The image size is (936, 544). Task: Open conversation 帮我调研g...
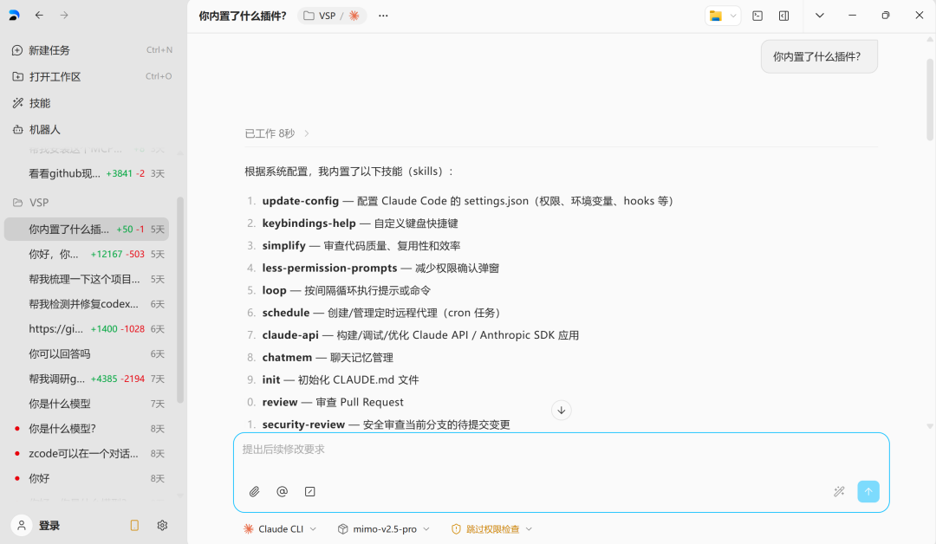pyautogui.click(x=87, y=379)
